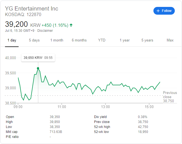Click the 52-wk high value 42,750

143,127
